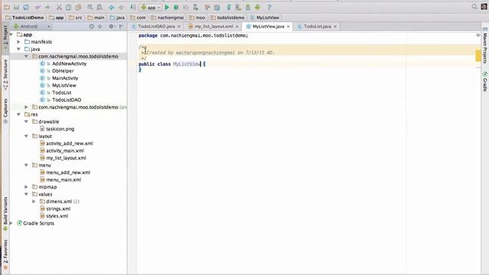Collapse the drawable folder
489x275 pixels.
27,121
